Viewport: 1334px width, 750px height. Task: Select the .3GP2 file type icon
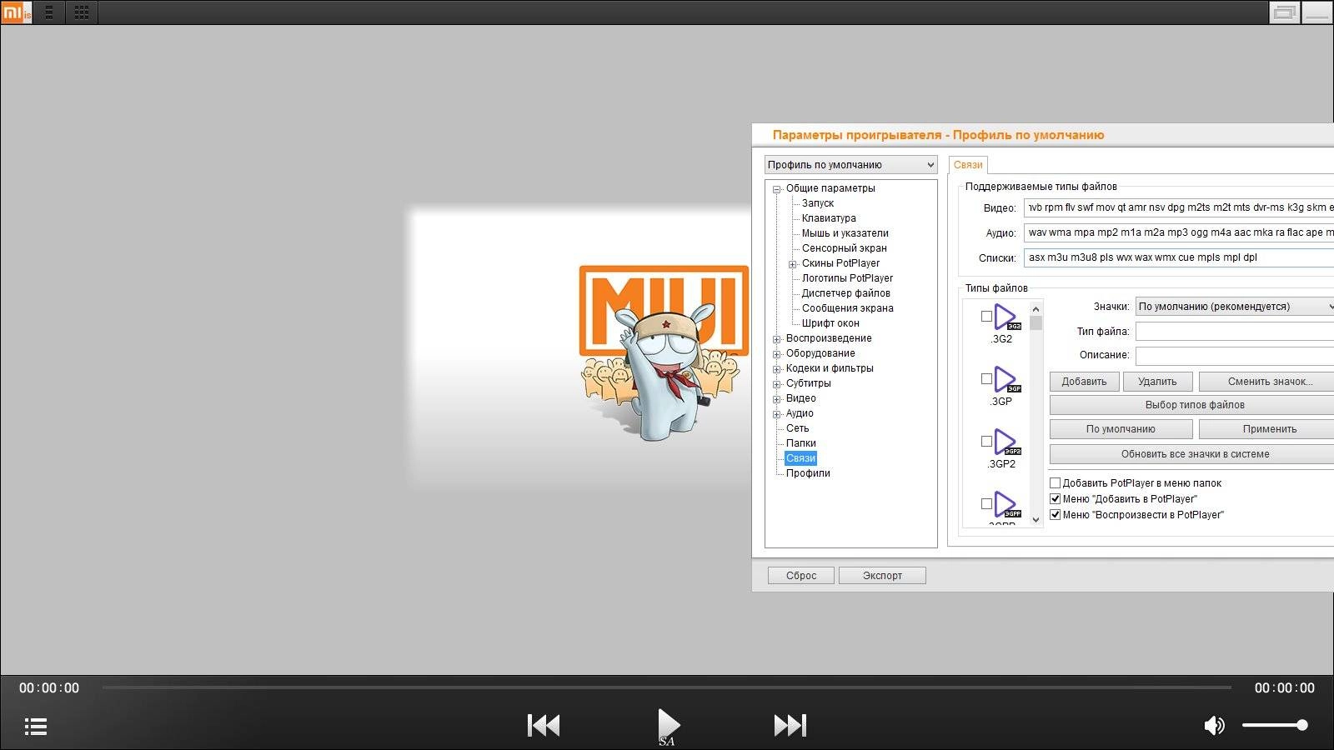coord(1006,442)
